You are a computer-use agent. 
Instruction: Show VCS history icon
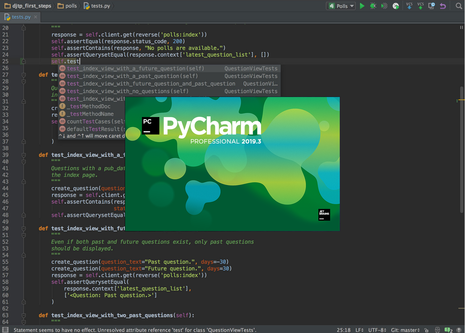coord(431,6)
